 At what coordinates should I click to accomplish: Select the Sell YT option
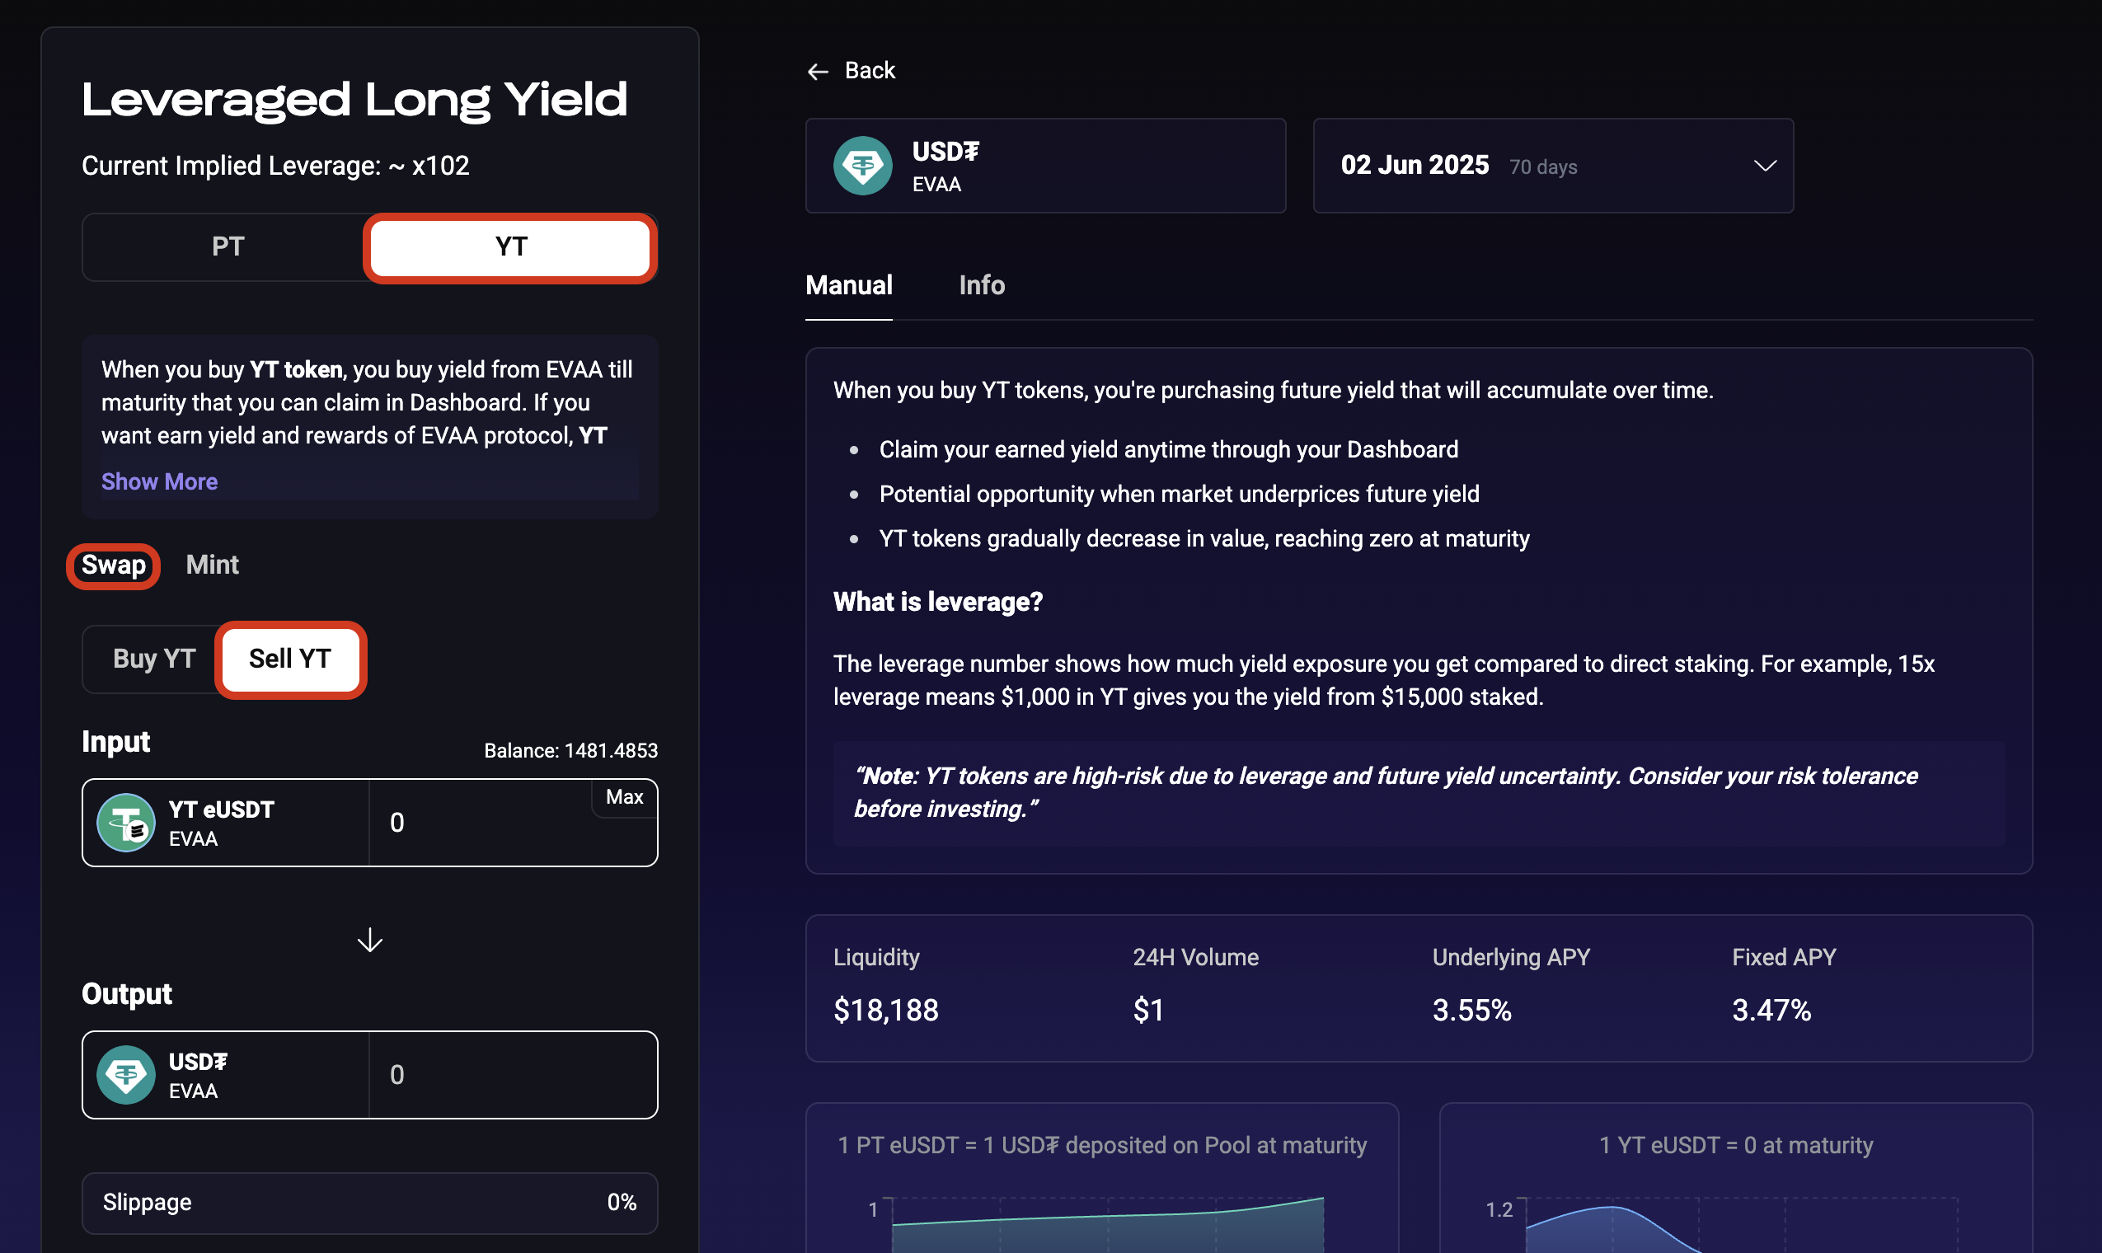click(289, 659)
